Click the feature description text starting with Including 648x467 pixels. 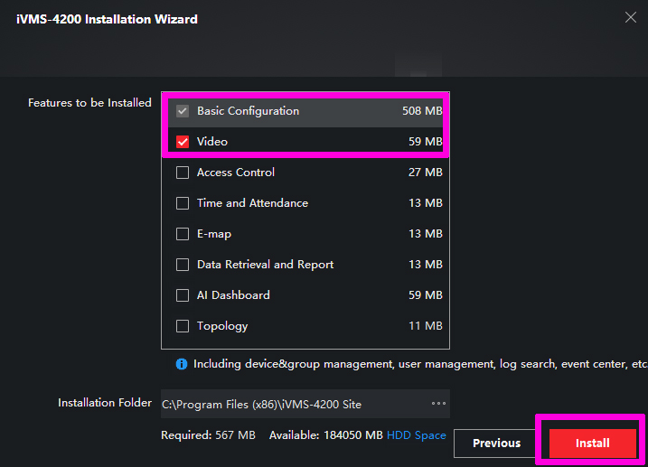420,364
